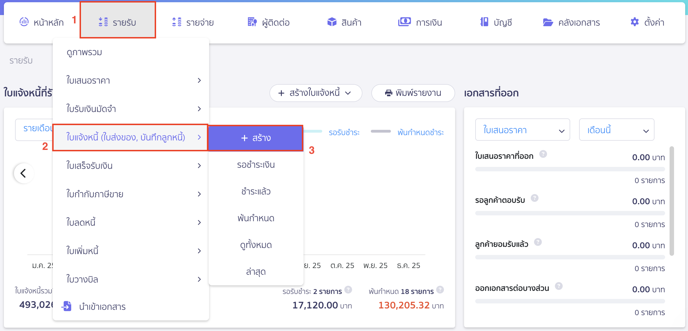Toggle พ้นกำหนดชำระ chart legend
Image resolution: width=688 pixels, height=331 pixels.
tap(421, 132)
